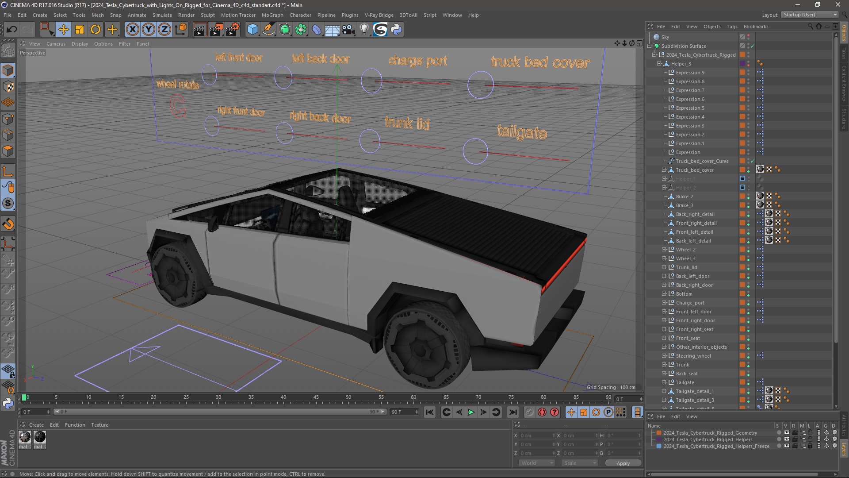Select the second dark material thumbnail
849x478 pixels.
click(40, 437)
